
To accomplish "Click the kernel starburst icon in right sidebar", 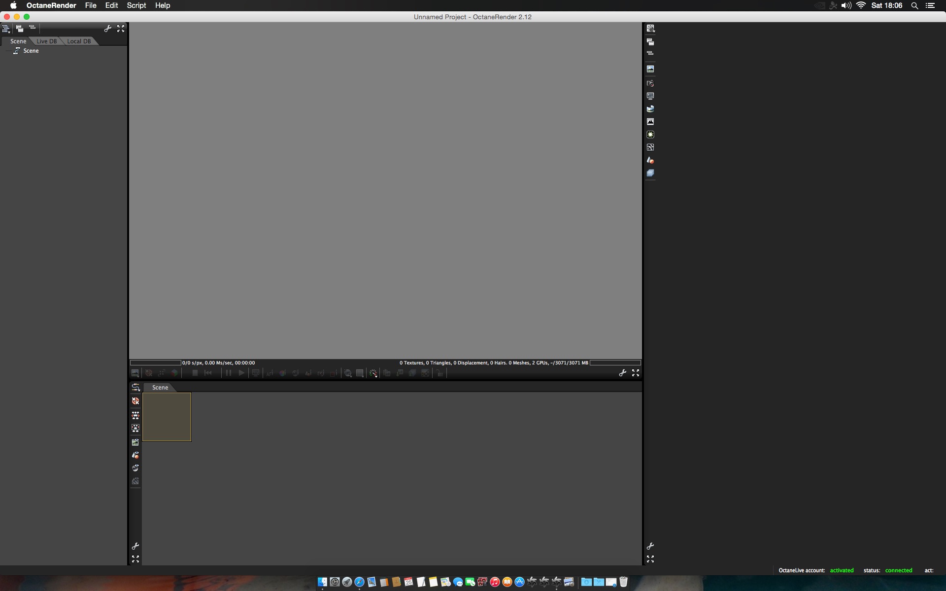I will pos(650,134).
